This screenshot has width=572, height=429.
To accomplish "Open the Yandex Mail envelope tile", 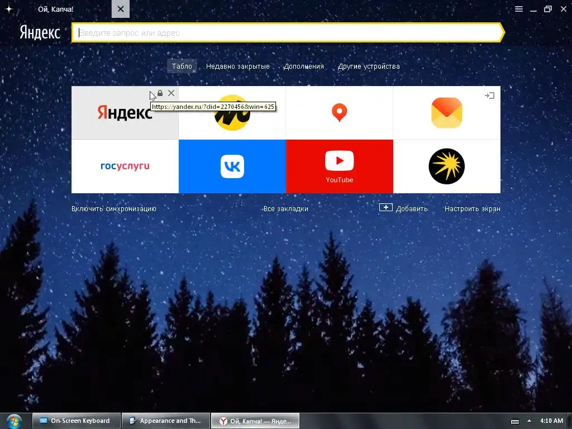I will (446, 113).
